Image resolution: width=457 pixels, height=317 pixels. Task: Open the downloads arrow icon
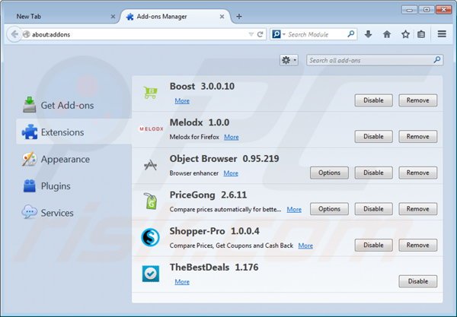click(368, 34)
